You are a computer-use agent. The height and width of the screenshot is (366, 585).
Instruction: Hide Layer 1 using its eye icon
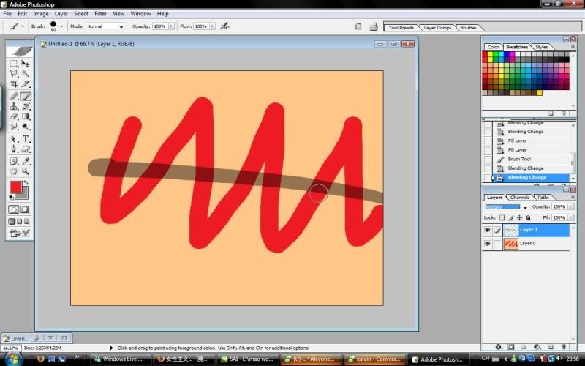click(x=487, y=230)
